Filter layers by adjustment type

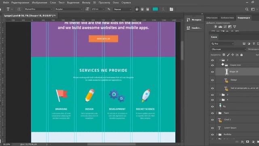coord(249,43)
